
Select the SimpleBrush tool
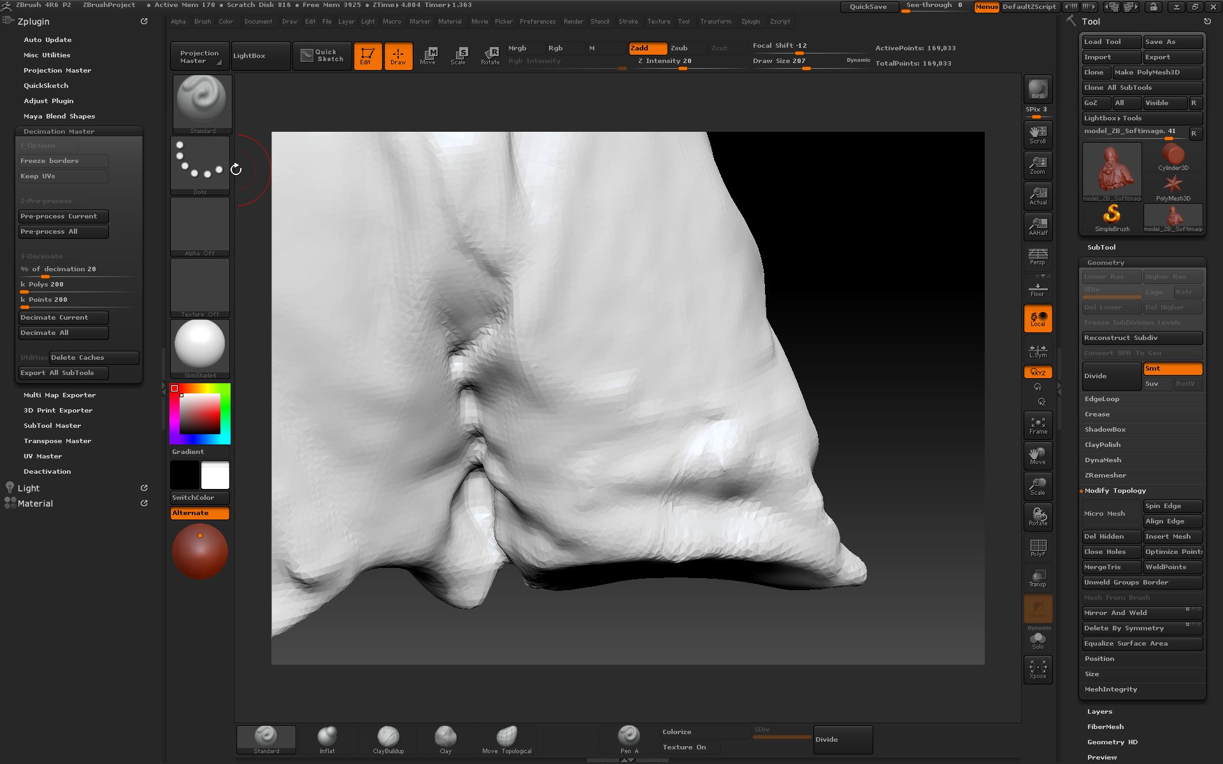click(x=1112, y=218)
